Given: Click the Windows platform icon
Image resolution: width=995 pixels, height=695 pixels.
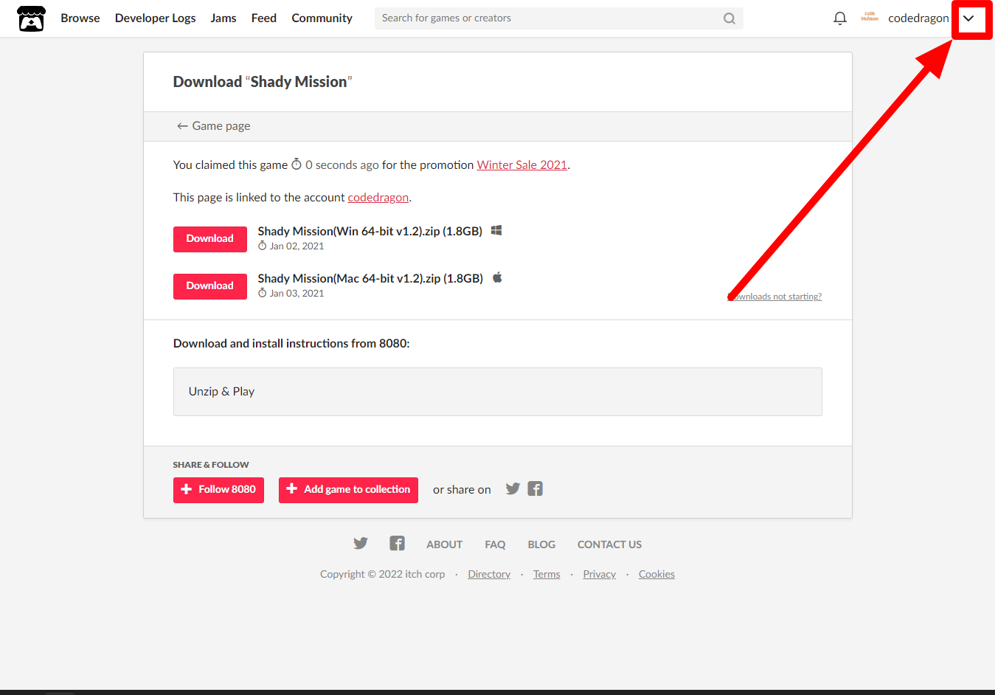Looking at the screenshot, I should [496, 230].
